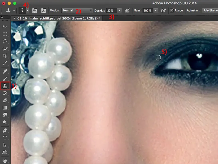The height and width of the screenshot is (164, 218).
Task: Select the Eraser tool
Action: (5, 100)
